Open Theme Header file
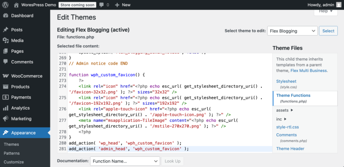The image size is (344, 167). coord(290,149)
